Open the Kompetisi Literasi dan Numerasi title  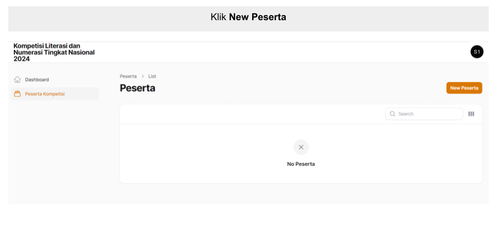pyautogui.click(x=54, y=52)
